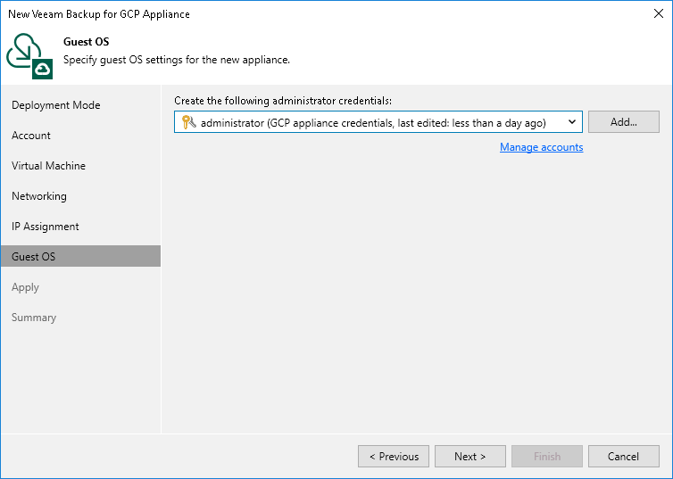The image size is (673, 479).
Task: Close the New Veeam Backup dialog
Action: pos(659,13)
